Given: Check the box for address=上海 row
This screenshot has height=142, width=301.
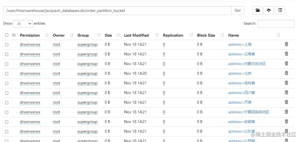Looking at the screenshot, I should (x=7, y=45).
